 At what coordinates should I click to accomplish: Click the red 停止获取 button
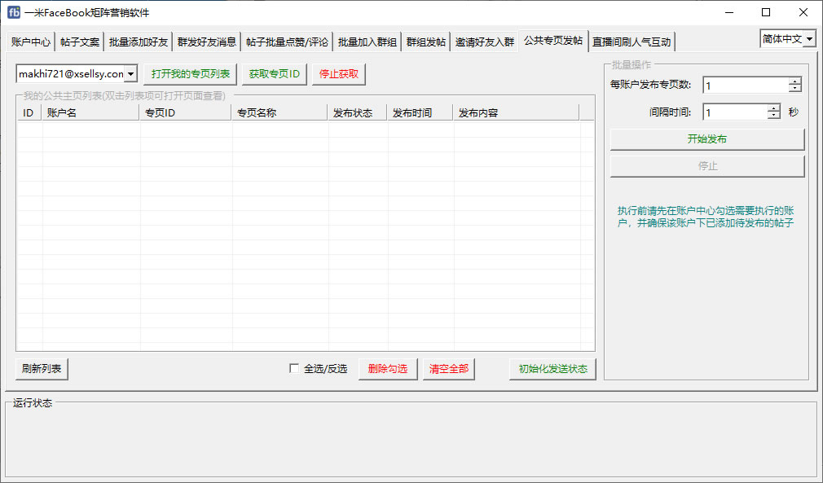339,74
